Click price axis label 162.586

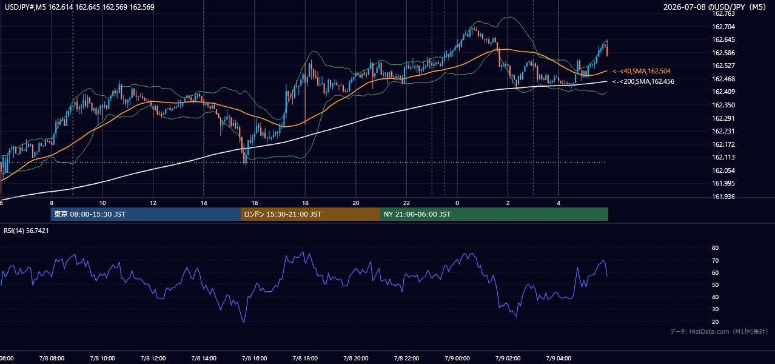point(723,53)
